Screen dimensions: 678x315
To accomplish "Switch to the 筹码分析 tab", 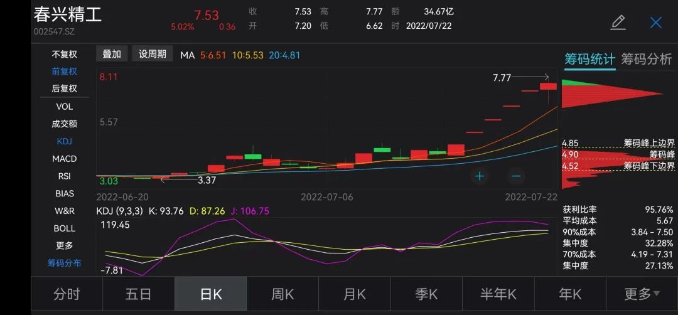I will pos(646,59).
